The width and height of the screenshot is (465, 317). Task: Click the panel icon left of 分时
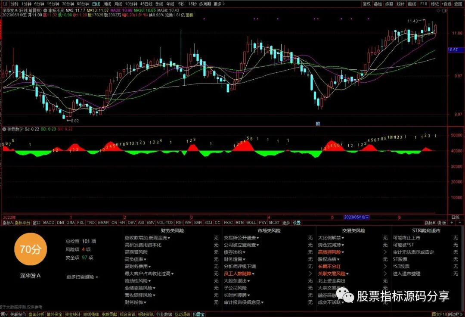[x=5, y=4]
